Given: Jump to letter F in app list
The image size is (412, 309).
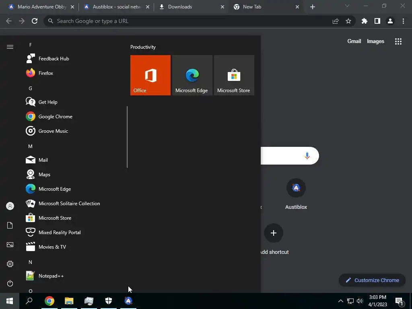Looking at the screenshot, I should click(31, 45).
